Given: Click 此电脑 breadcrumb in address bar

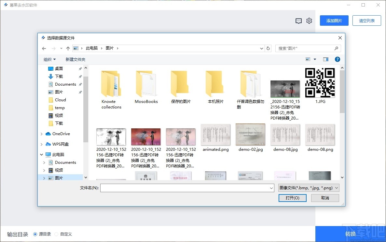Looking at the screenshot, I should (x=91, y=48).
